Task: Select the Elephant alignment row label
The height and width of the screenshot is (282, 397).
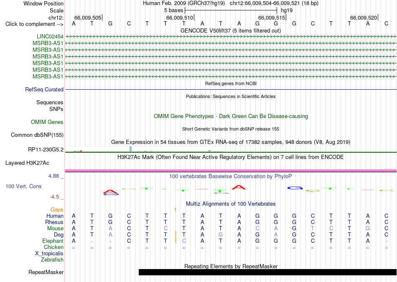Action: 53,241
